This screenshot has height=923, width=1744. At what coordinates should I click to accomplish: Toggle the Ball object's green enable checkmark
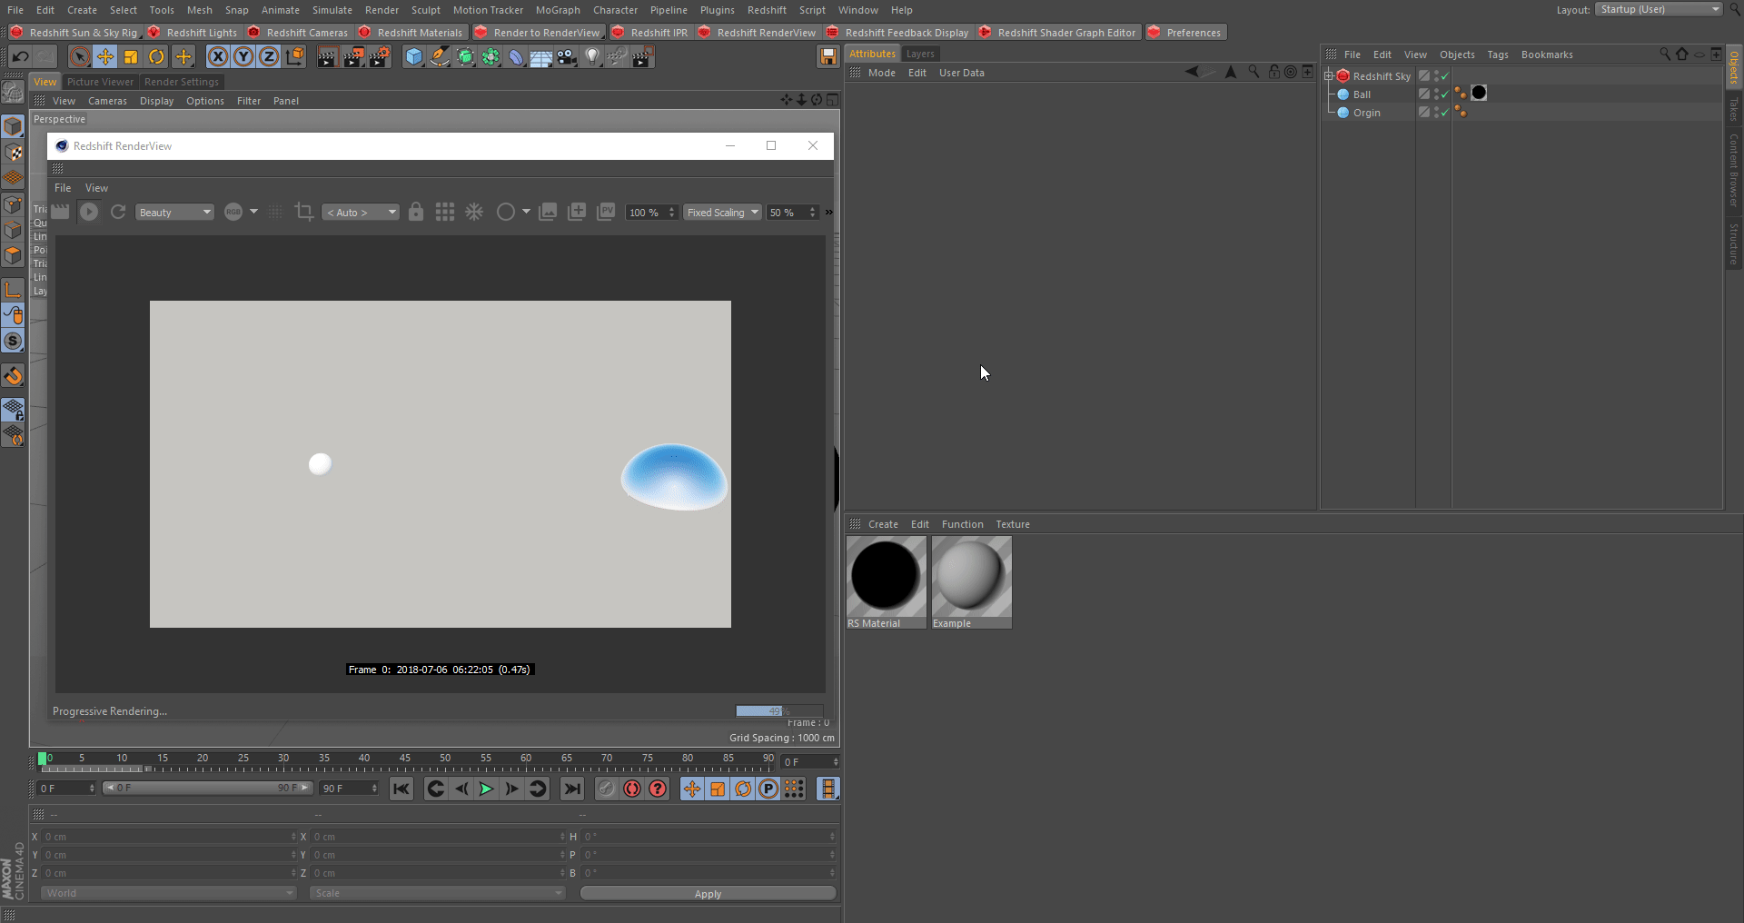point(1444,94)
